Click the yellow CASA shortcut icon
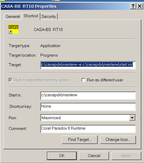The width and height of the screenshot is (144, 163). click(x=13, y=29)
